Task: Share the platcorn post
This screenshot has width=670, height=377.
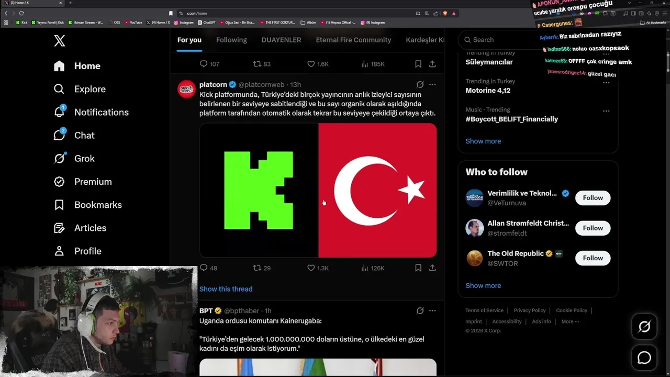Action: 432,268
